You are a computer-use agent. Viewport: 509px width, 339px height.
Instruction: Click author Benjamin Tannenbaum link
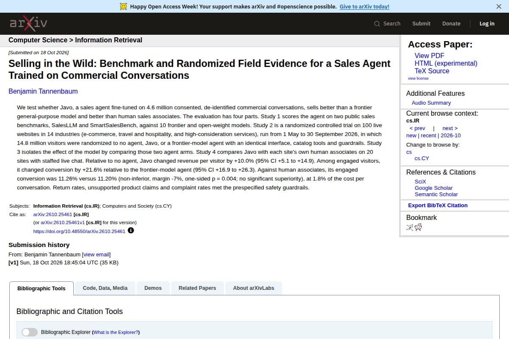click(43, 91)
